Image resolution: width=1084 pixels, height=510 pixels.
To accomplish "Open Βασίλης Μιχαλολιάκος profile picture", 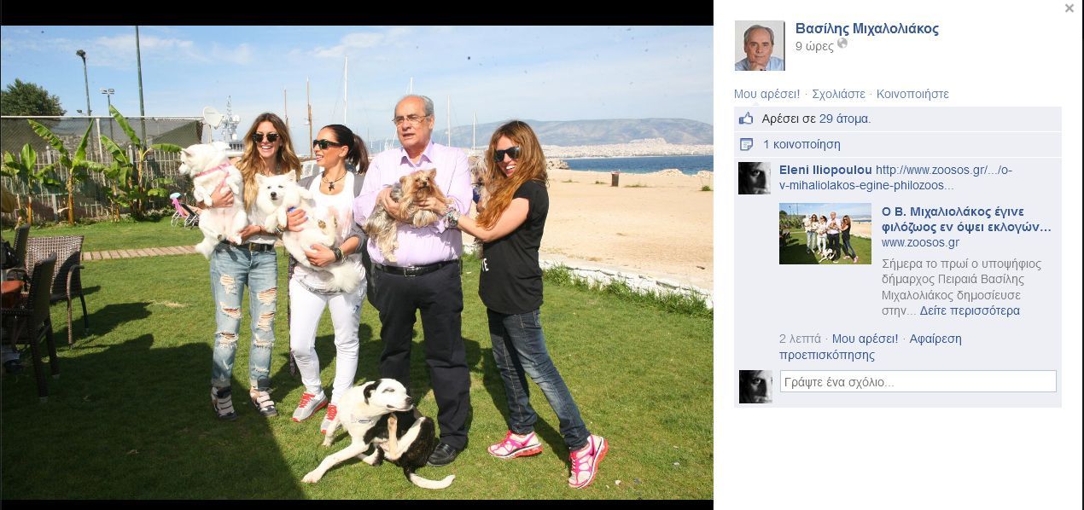I will (760, 45).
